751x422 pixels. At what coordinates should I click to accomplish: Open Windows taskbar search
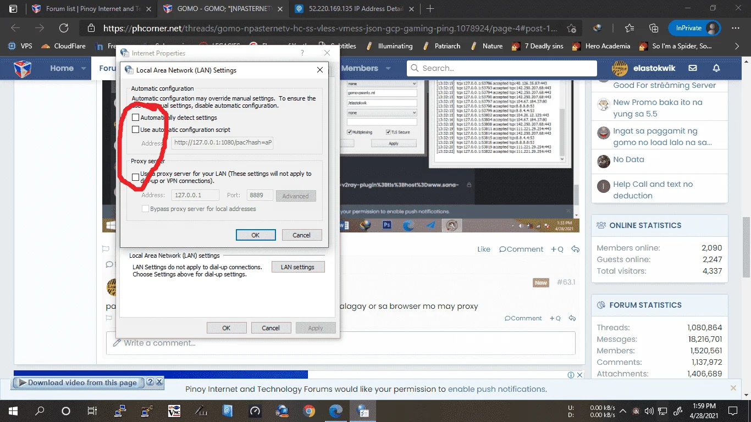coord(40,411)
